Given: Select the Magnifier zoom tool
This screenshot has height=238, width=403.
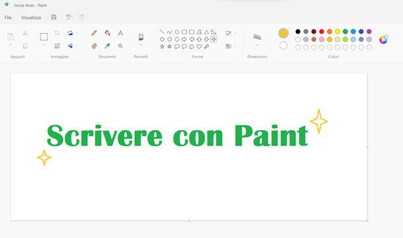Looking at the screenshot, I should click(x=120, y=46).
